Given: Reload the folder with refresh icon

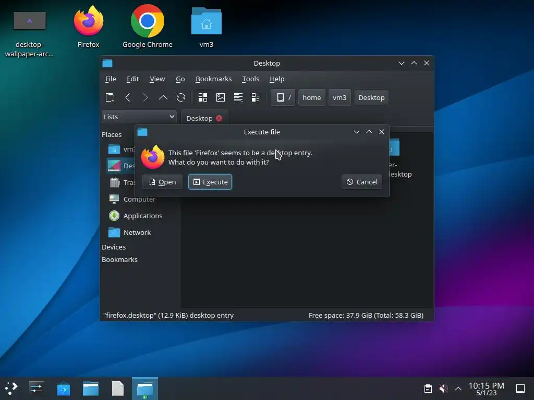Looking at the screenshot, I should pos(181,97).
